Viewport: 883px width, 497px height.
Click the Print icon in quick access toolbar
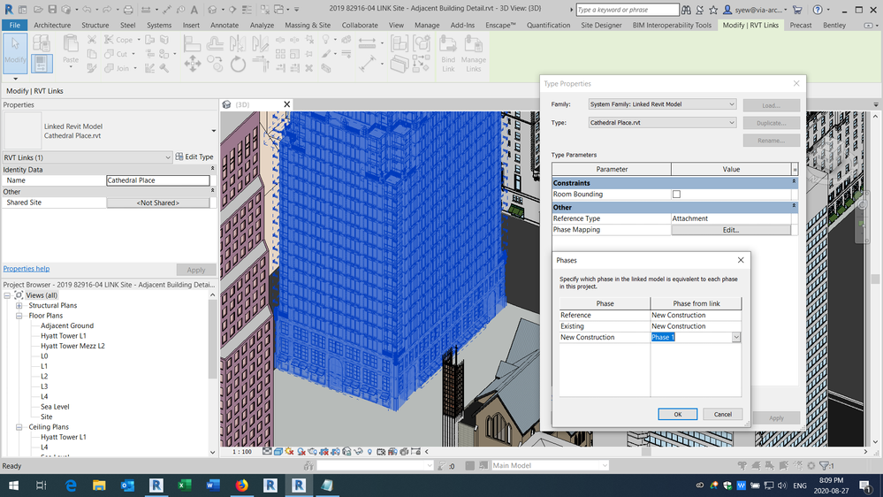click(129, 9)
